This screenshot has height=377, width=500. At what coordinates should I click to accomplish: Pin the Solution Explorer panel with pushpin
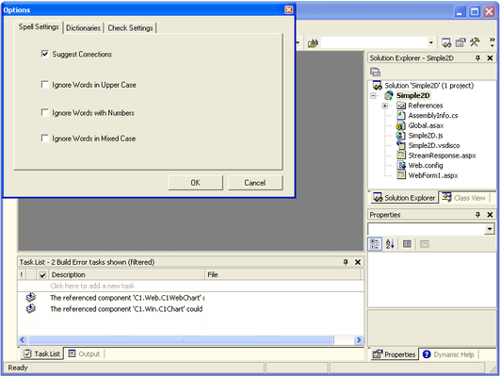pyautogui.click(x=477, y=58)
